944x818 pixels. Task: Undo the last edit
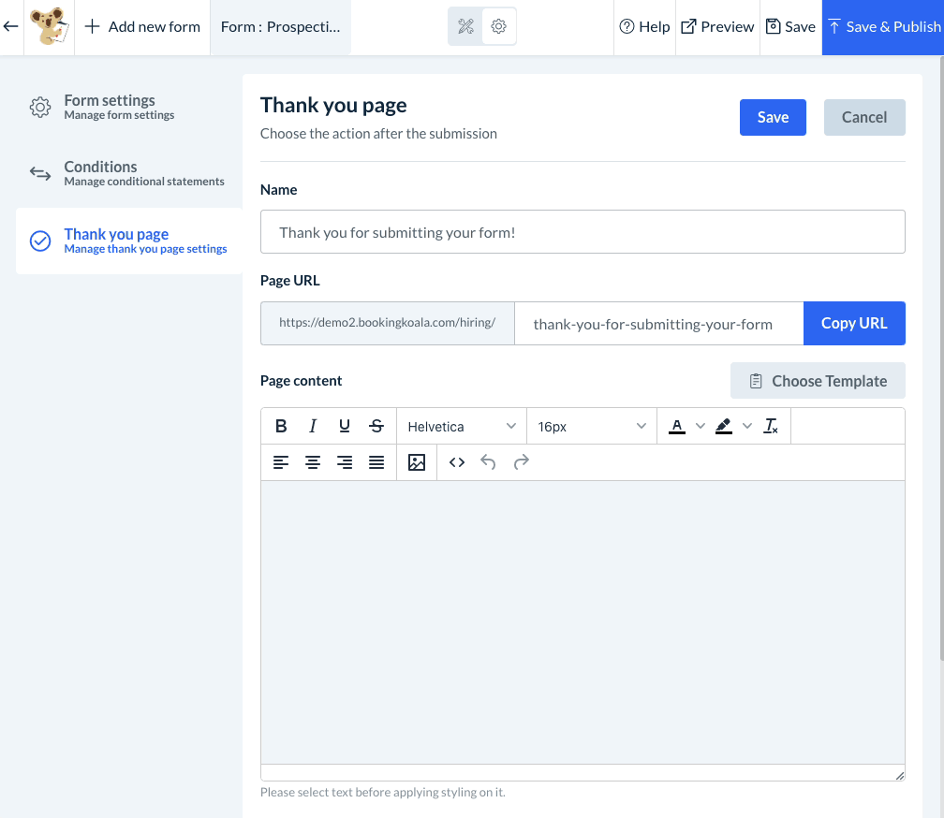(x=488, y=462)
